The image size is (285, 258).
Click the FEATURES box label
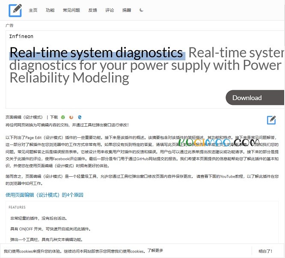(x=17, y=208)
